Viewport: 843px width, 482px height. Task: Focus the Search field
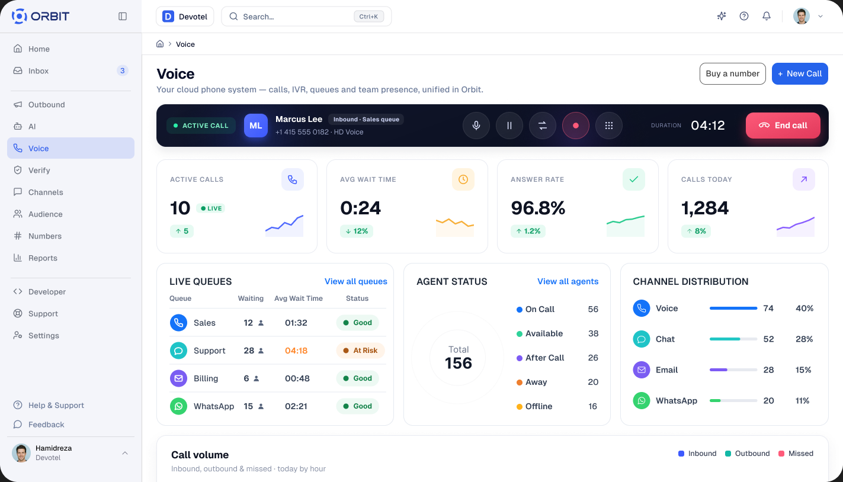306,17
